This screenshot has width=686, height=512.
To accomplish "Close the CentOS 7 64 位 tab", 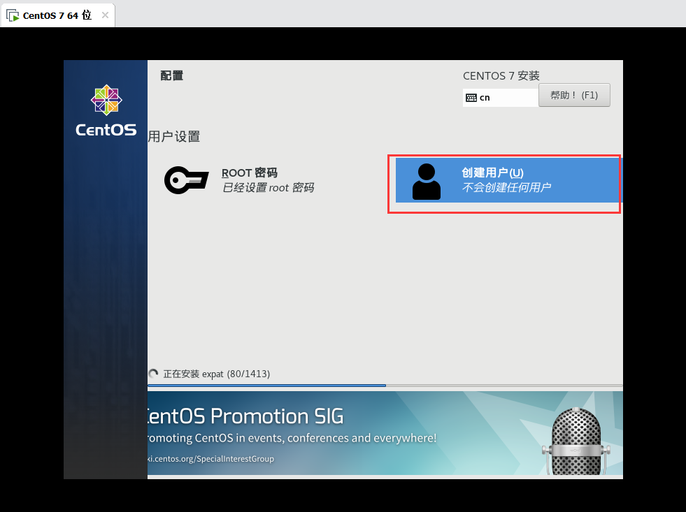I will pos(105,15).
